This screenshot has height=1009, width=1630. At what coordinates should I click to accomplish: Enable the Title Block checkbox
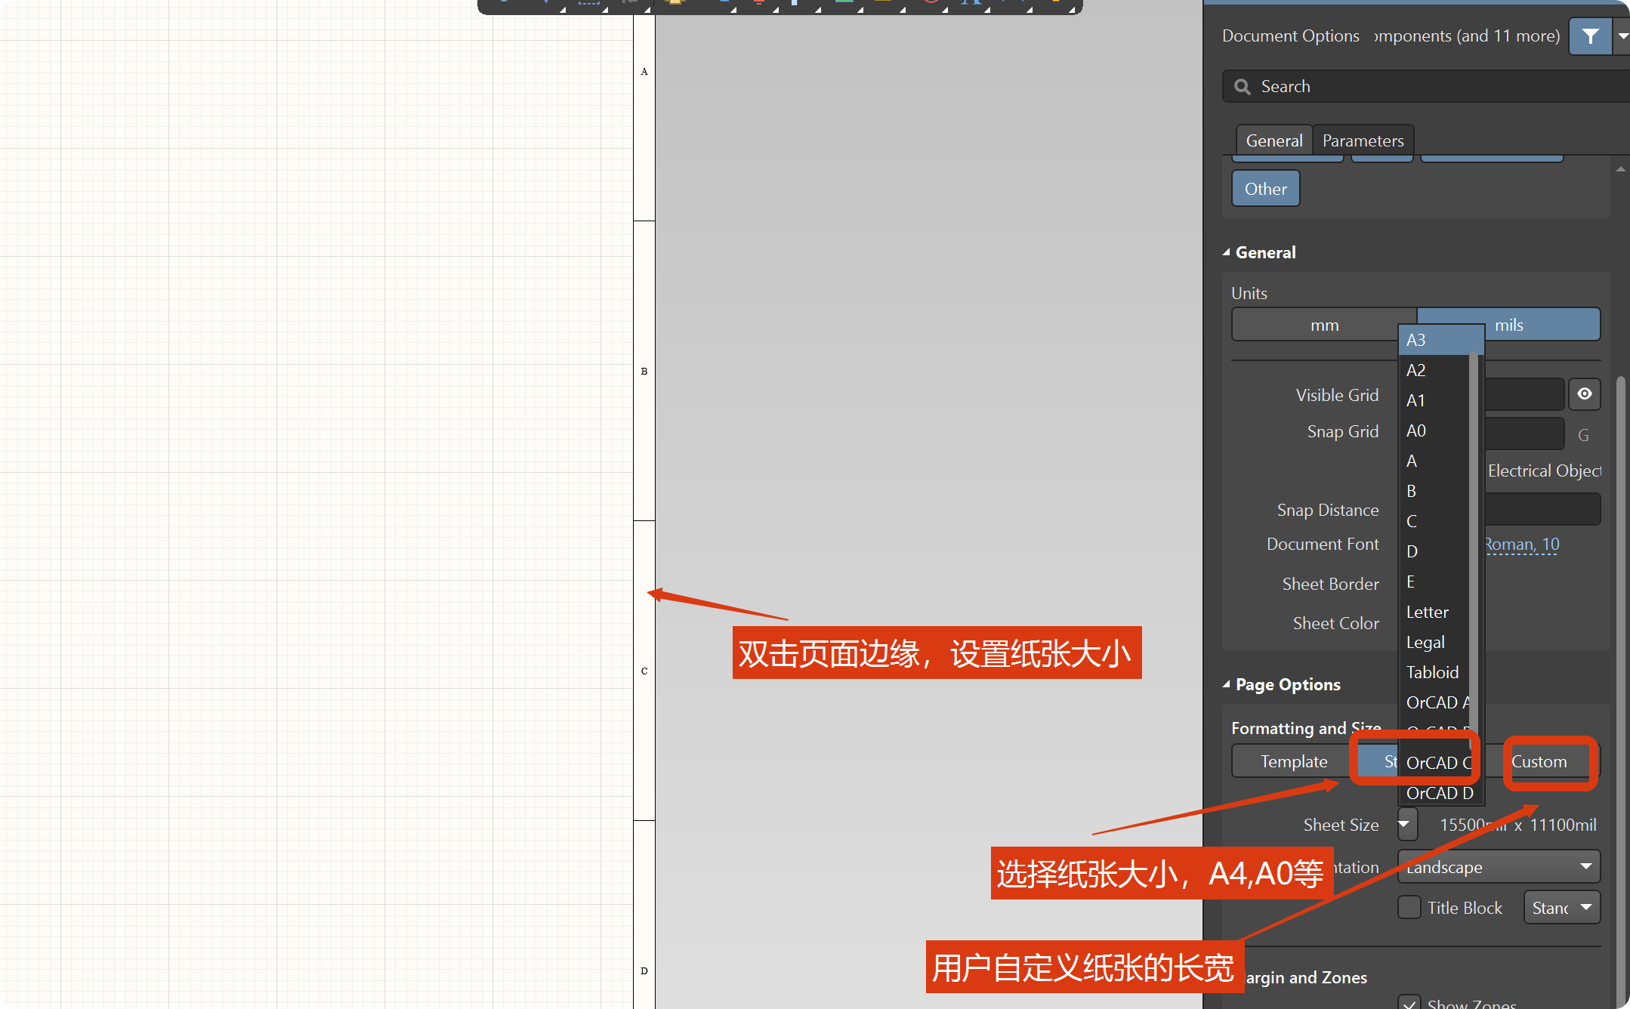pyautogui.click(x=1409, y=907)
